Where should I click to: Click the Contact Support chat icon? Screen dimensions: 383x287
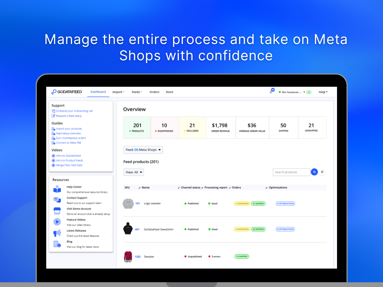point(57,200)
